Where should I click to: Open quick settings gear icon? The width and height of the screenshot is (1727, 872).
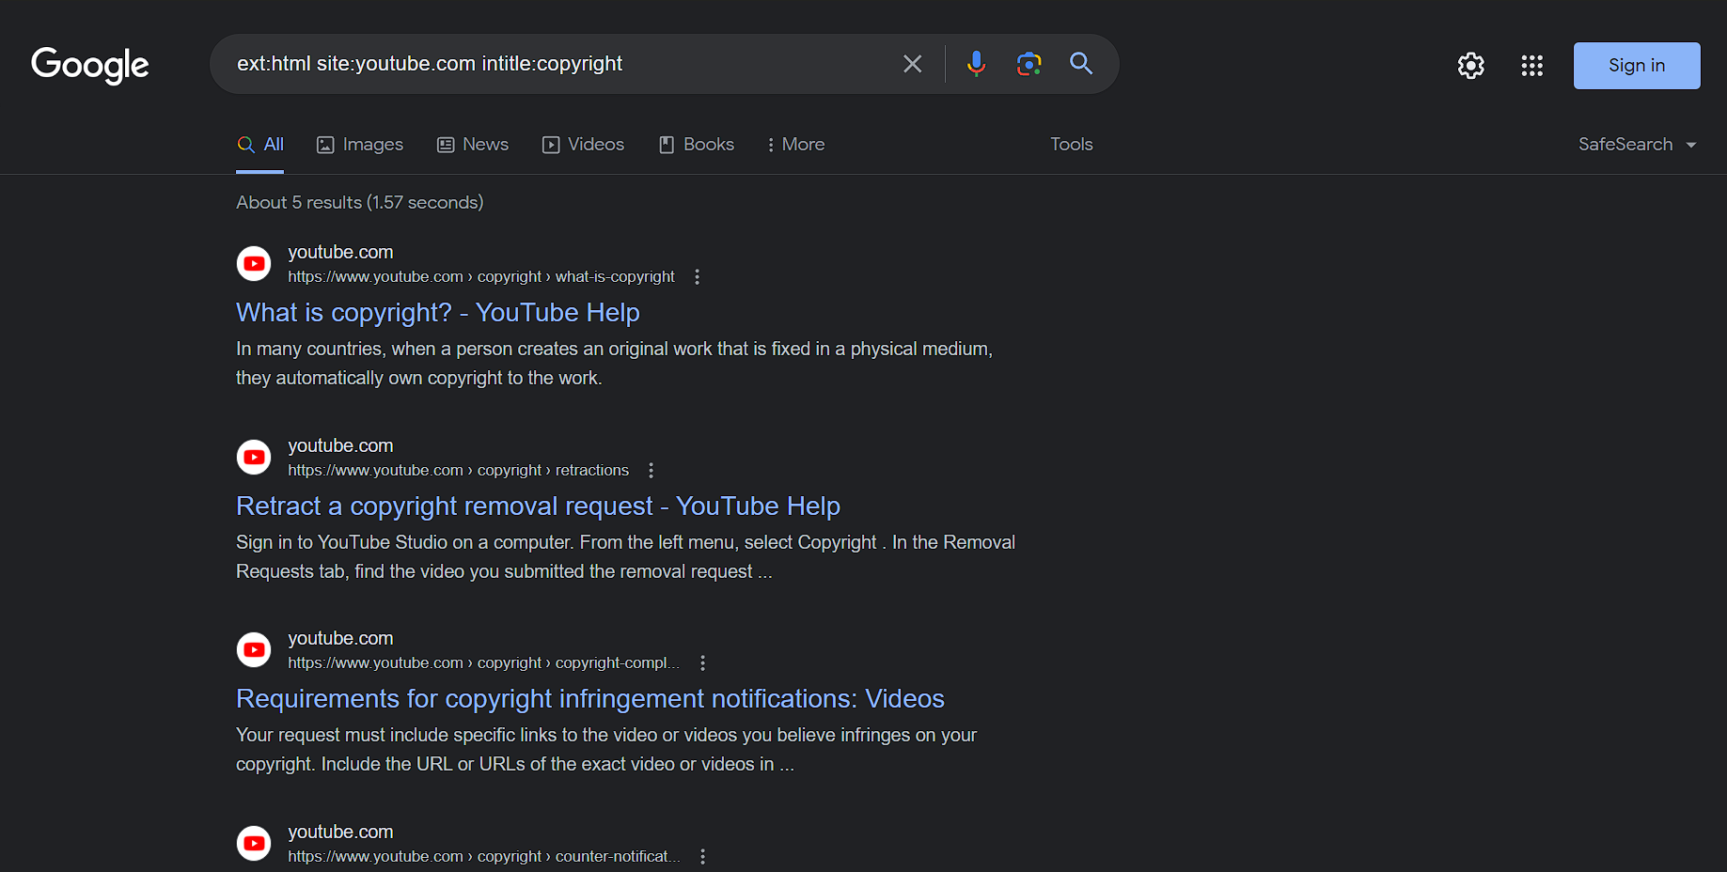(1470, 66)
